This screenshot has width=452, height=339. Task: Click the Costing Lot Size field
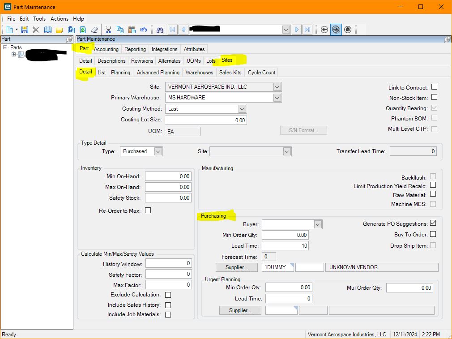point(206,120)
